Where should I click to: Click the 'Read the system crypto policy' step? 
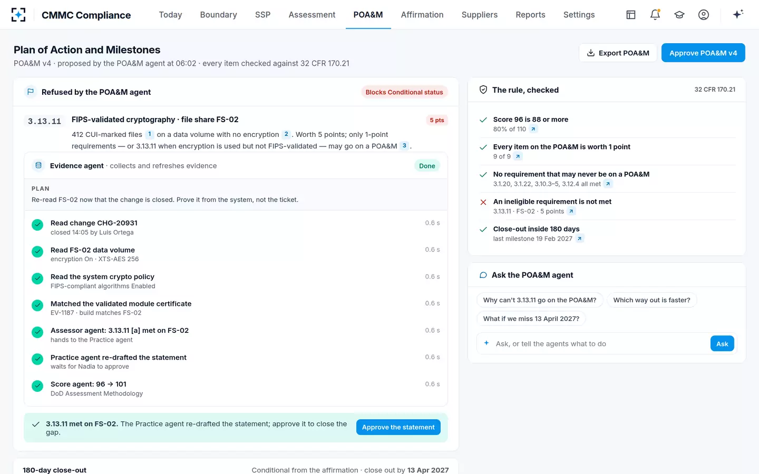click(x=236, y=281)
